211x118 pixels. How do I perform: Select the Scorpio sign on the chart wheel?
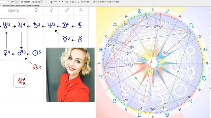pyautogui.click(x=192, y=26)
